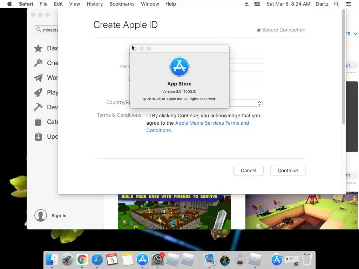The width and height of the screenshot is (359, 269).
Task: Close the About App Store window
Action: tap(134, 49)
